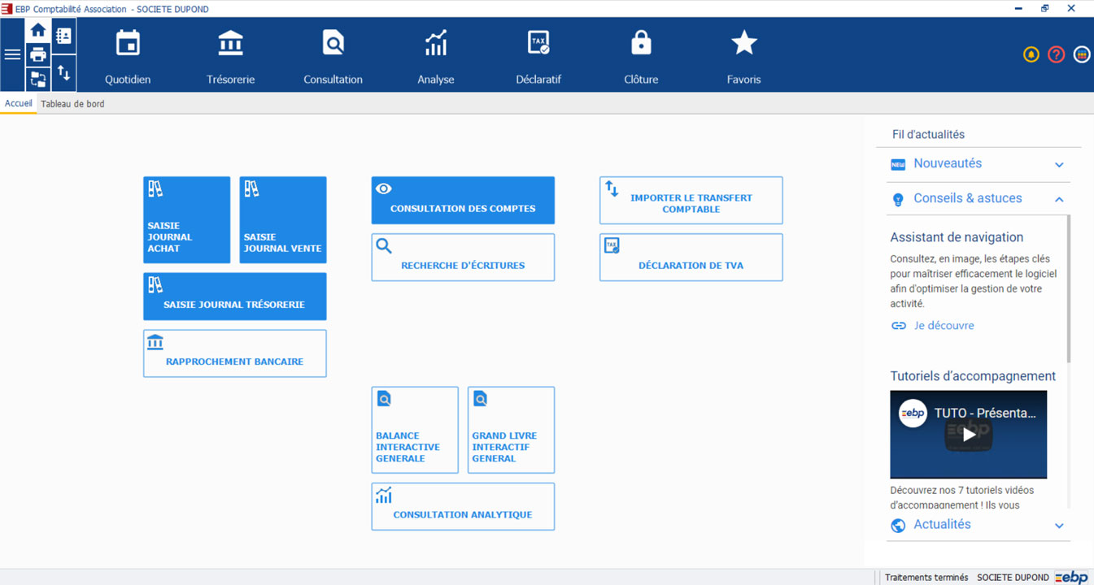The width and height of the screenshot is (1094, 585).
Task: Click the Tutoriels d'accompagnement heading
Action: pos(973,376)
